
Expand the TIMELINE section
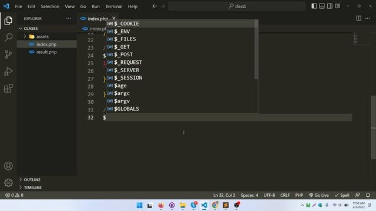(x=47, y=188)
